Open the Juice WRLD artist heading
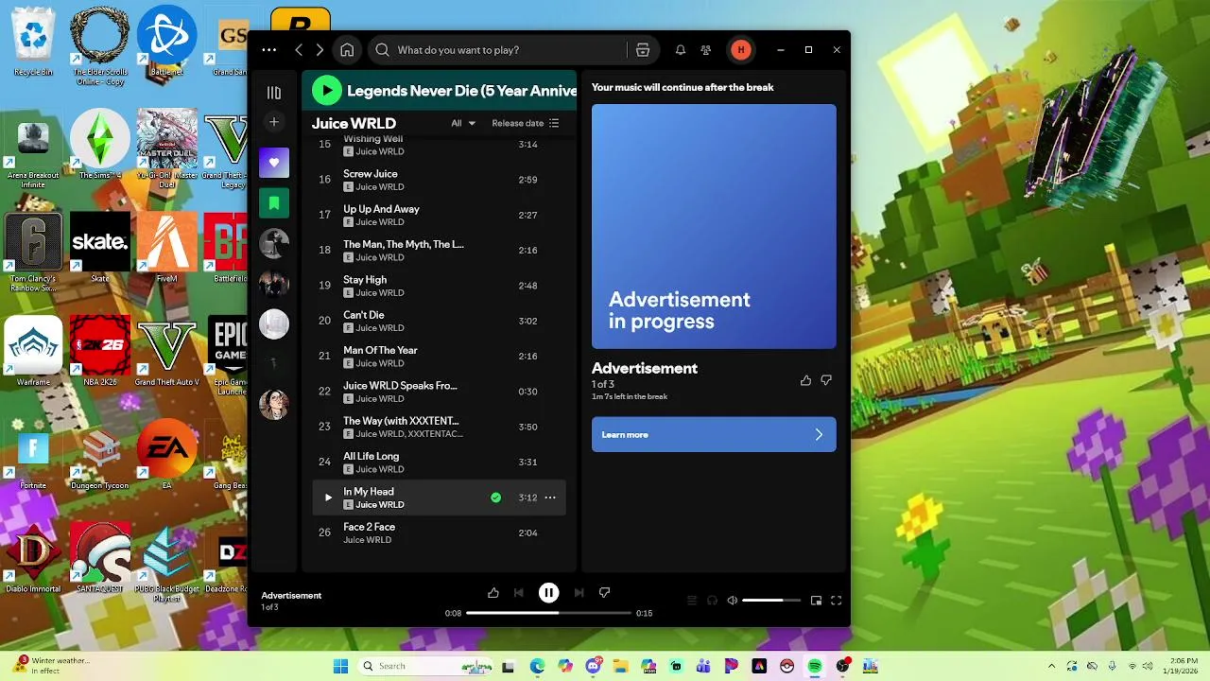 354,123
